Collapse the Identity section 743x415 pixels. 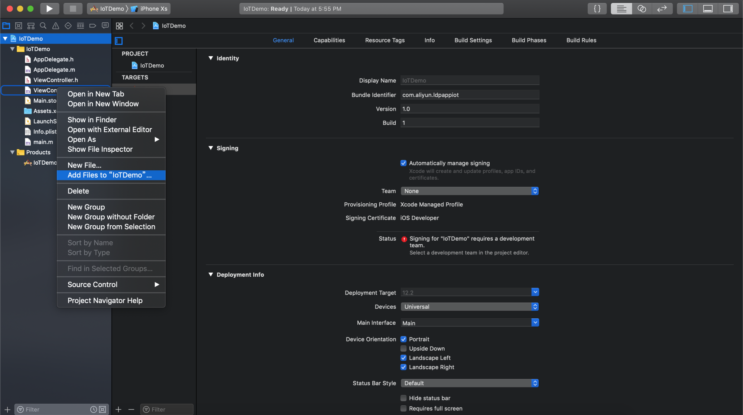(x=211, y=58)
